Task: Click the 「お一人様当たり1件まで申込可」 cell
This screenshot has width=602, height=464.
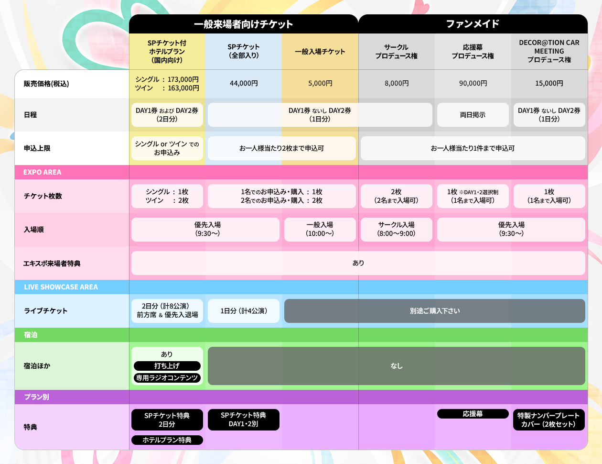Action: tap(473, 148)
